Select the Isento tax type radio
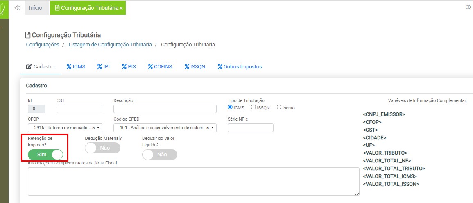This screenshot has width=473, height=203. point(279,107)
